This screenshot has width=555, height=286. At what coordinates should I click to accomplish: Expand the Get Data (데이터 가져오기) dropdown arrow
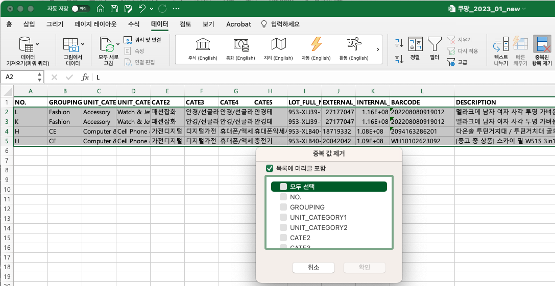click(37, 44)
